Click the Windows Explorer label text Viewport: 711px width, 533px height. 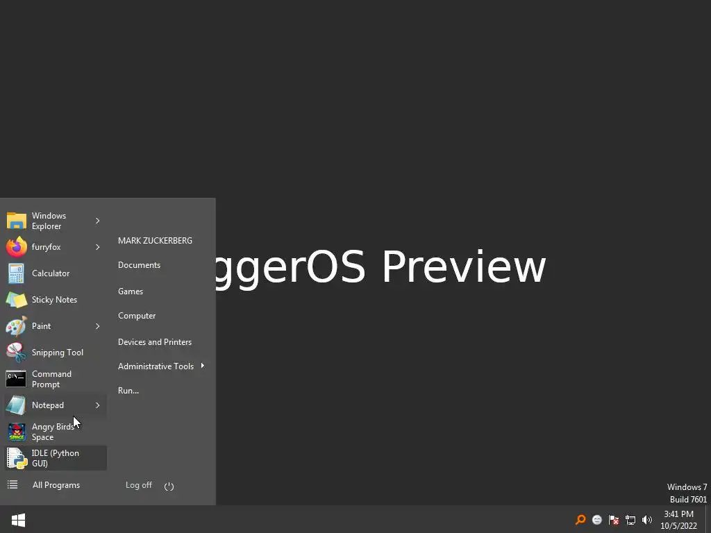pyautogui.click(x=49, y=221)
